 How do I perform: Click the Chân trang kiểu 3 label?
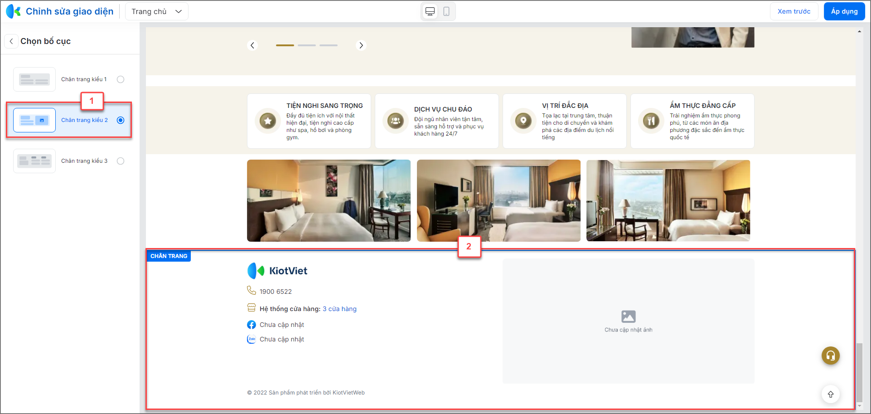click(x=84, y=161)
